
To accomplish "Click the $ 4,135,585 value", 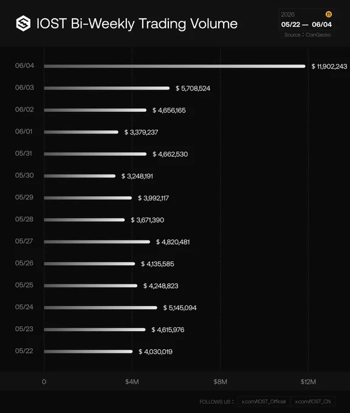I will [157, 264].
